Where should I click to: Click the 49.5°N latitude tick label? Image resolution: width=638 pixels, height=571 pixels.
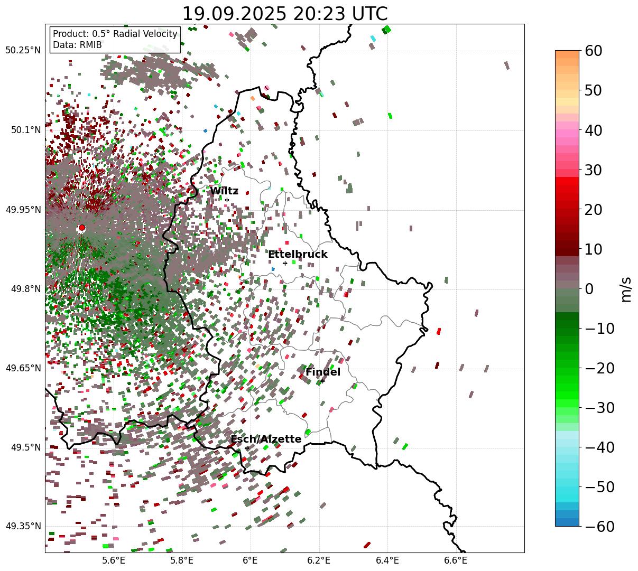point(25,447)
